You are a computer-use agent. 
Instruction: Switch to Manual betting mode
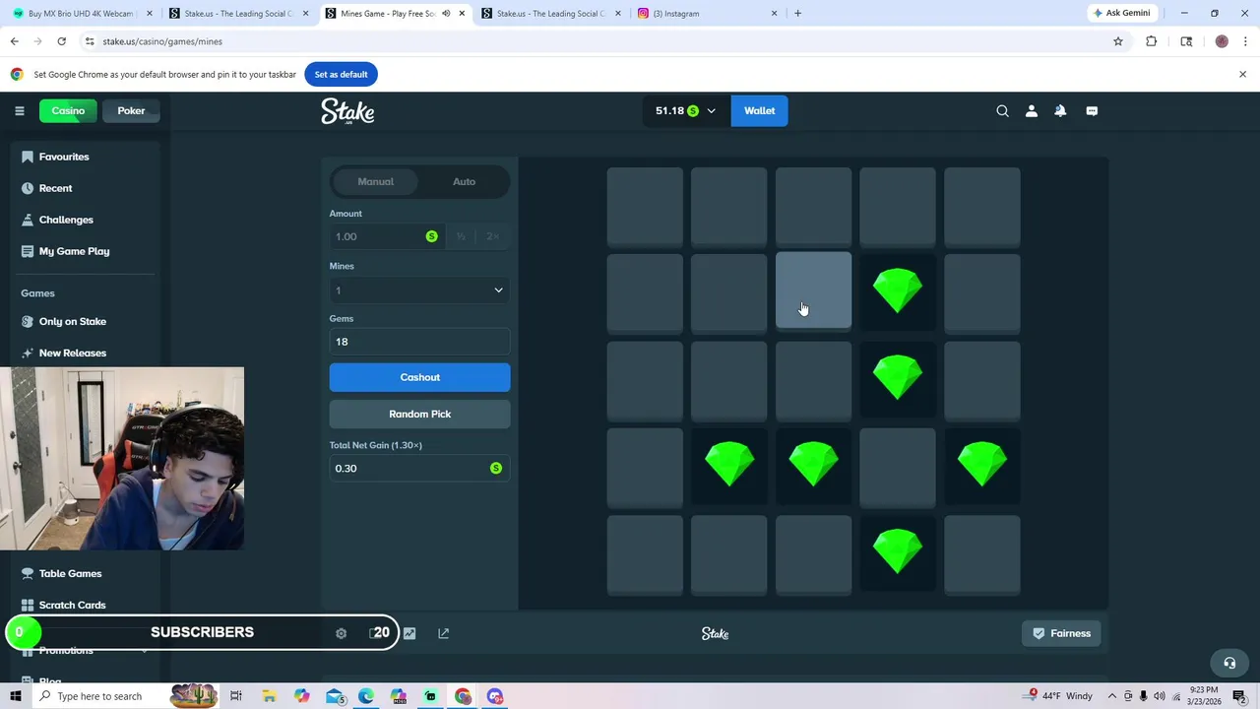pos(375,181)
